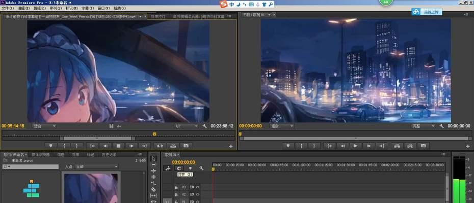
Task: Click Extract button in Program monitor
Action: [x=410, y=146]
